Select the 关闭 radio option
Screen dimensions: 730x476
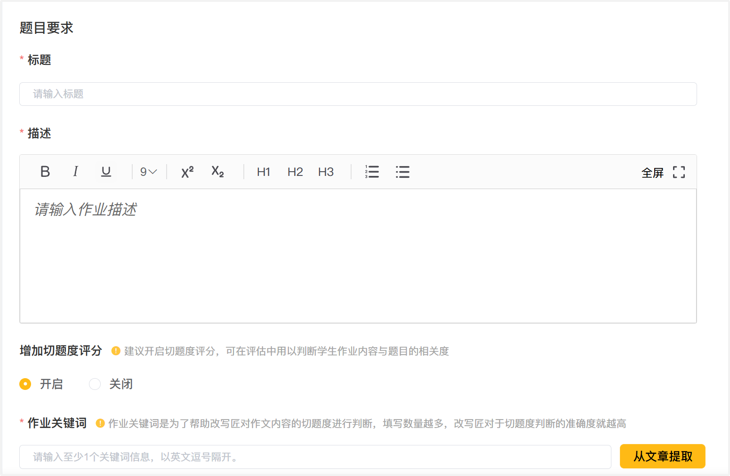tap(95, 384)
